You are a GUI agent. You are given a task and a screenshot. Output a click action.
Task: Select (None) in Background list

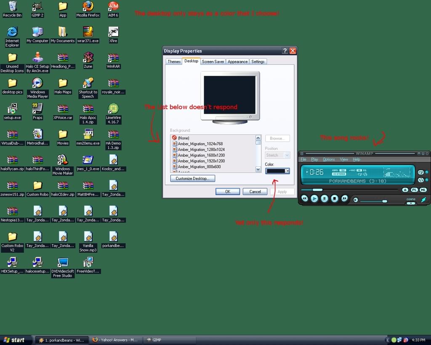point(213,138)
